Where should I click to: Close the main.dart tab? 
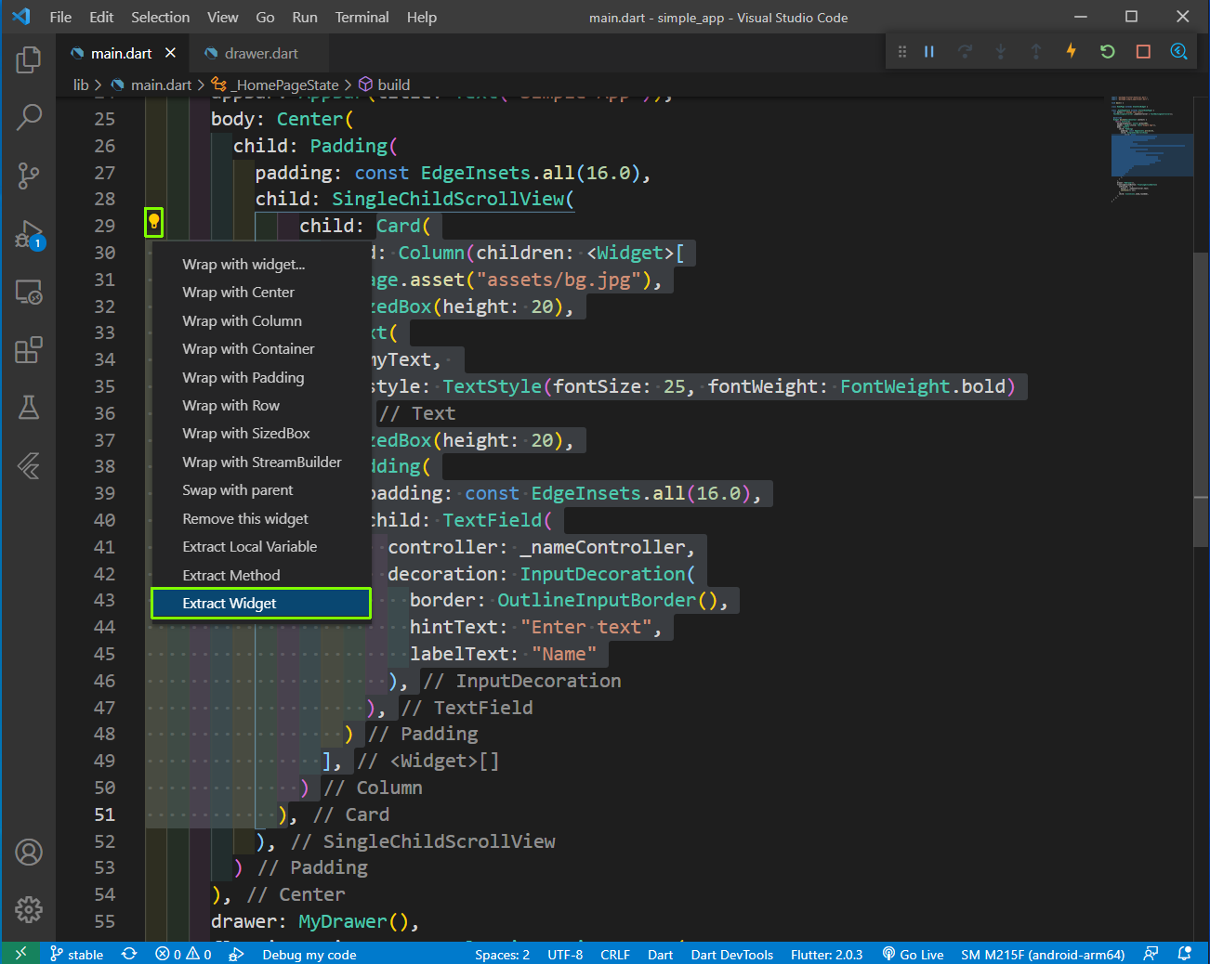tap(170, 53)
